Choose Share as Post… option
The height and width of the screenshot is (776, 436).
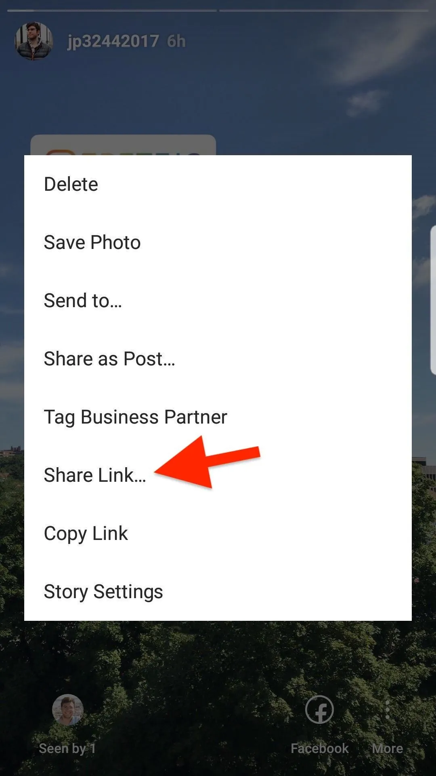218,359
